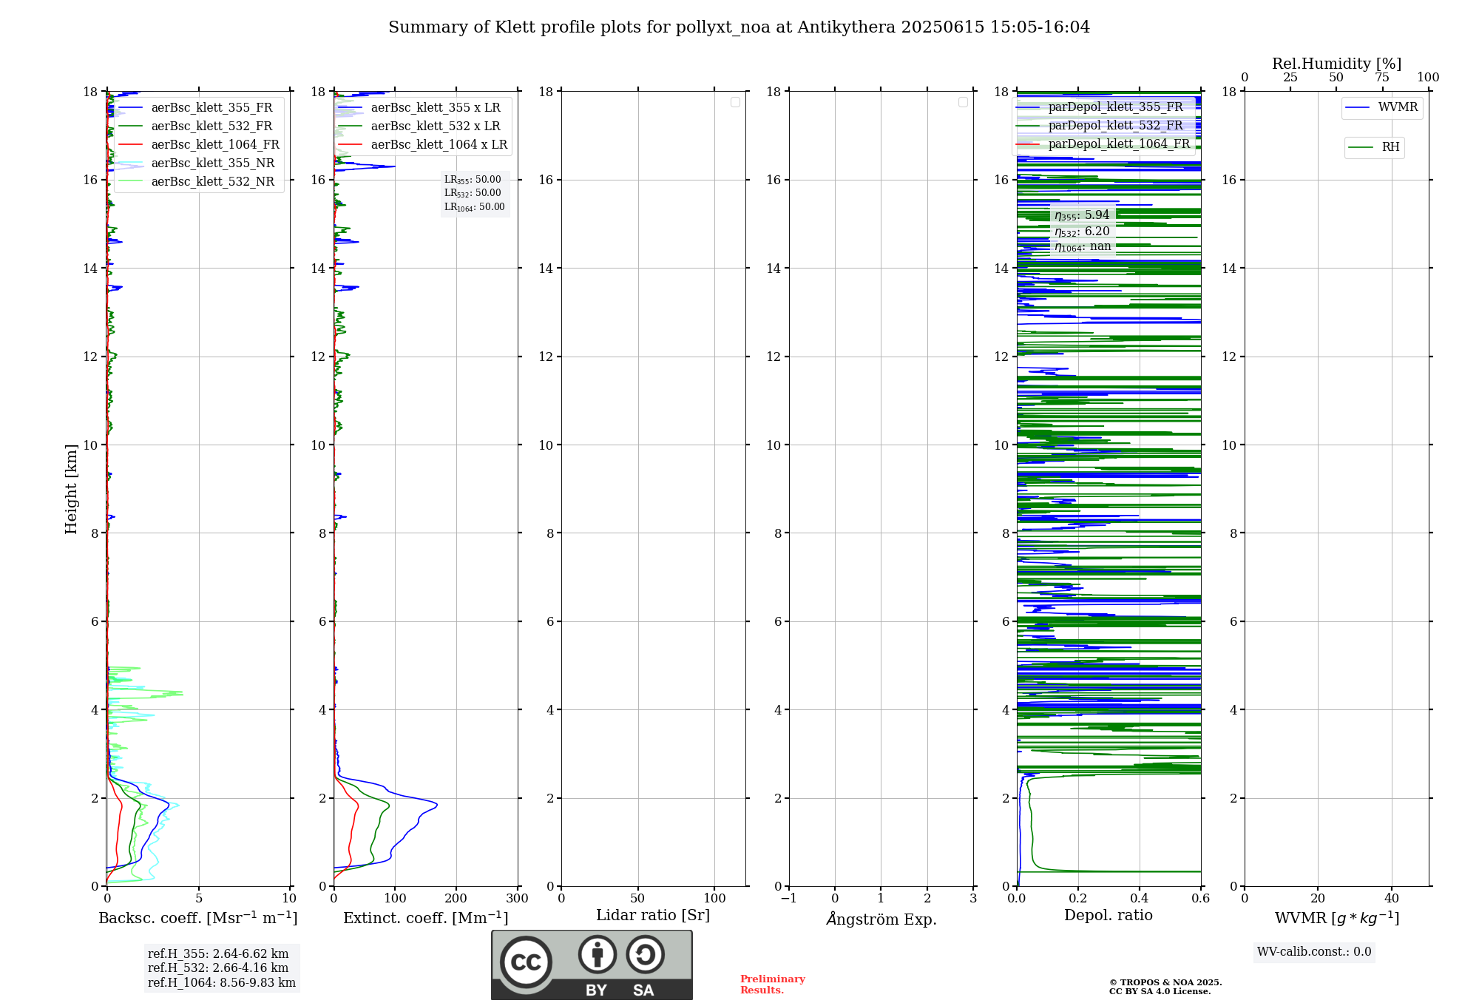Click the 'Backsc. coeff.' x-axis label
The width and height of the screenshot is (1479, 1006).
pyautogui.click(x=198, y=918)
